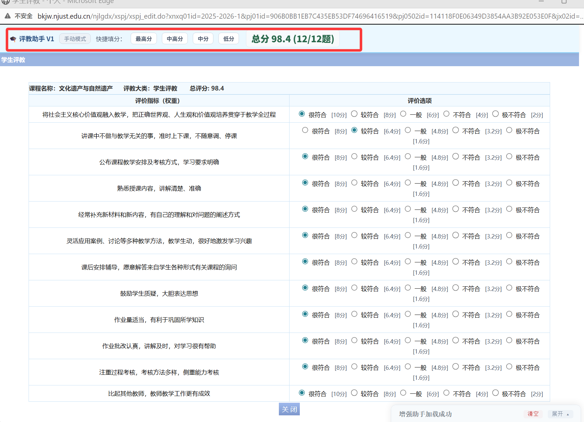Select 很符合 for 讲课中不做与教学无关的事 row

pos(305,130)
